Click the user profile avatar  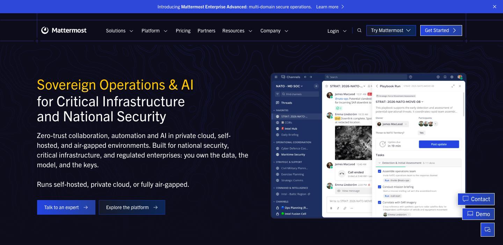[460, 77]
